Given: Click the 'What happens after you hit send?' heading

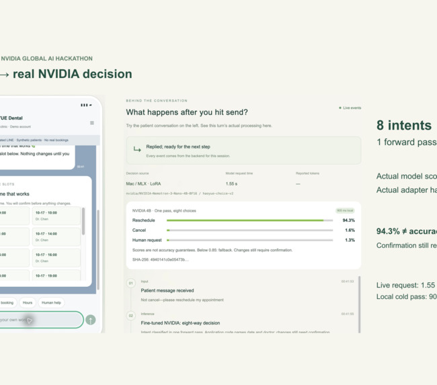Looking at the screenshot, I should [x=187, y=112].
